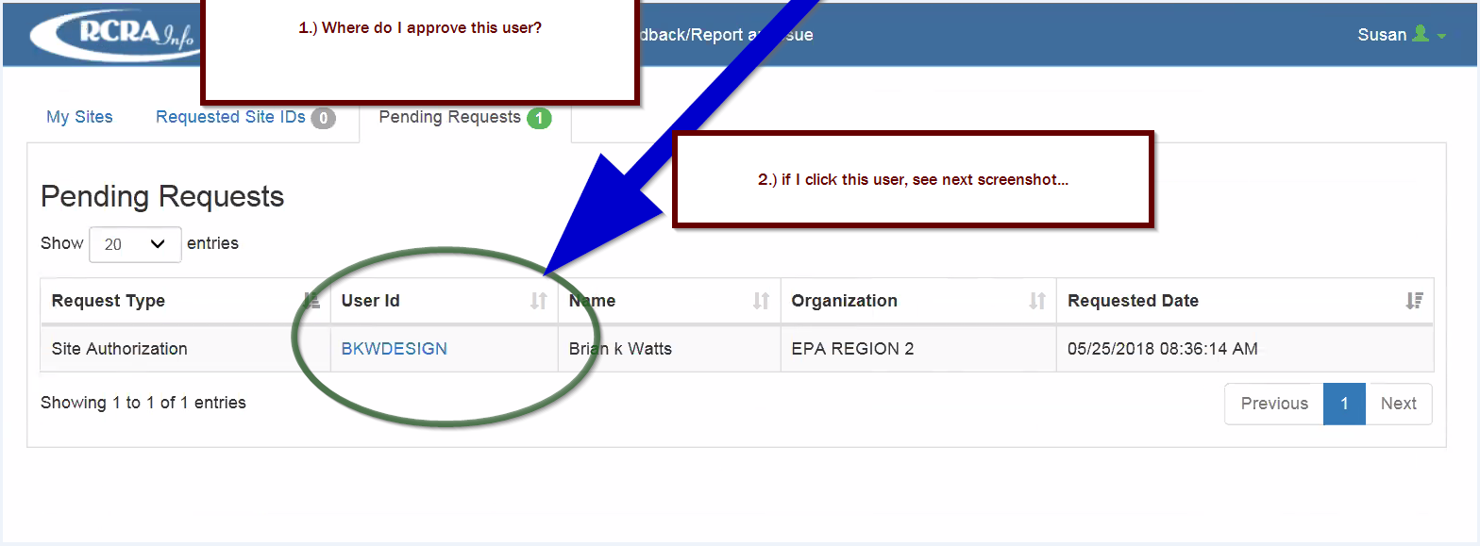1480x546 pixels.
Task: Sort using the Organization sort arrows
Action: [x=1036, y=301]
